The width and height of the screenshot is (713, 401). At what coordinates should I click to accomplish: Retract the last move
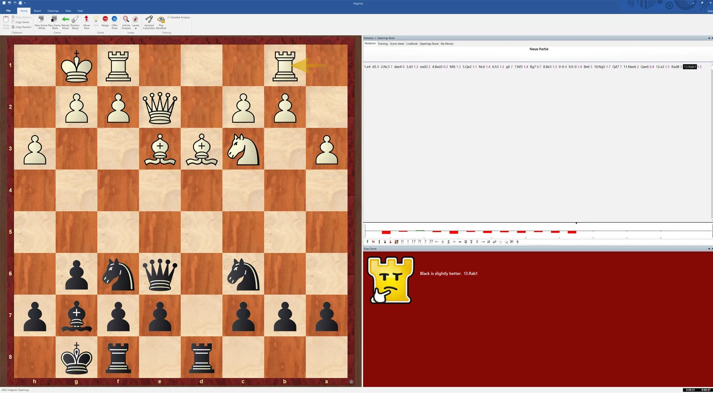65,22
